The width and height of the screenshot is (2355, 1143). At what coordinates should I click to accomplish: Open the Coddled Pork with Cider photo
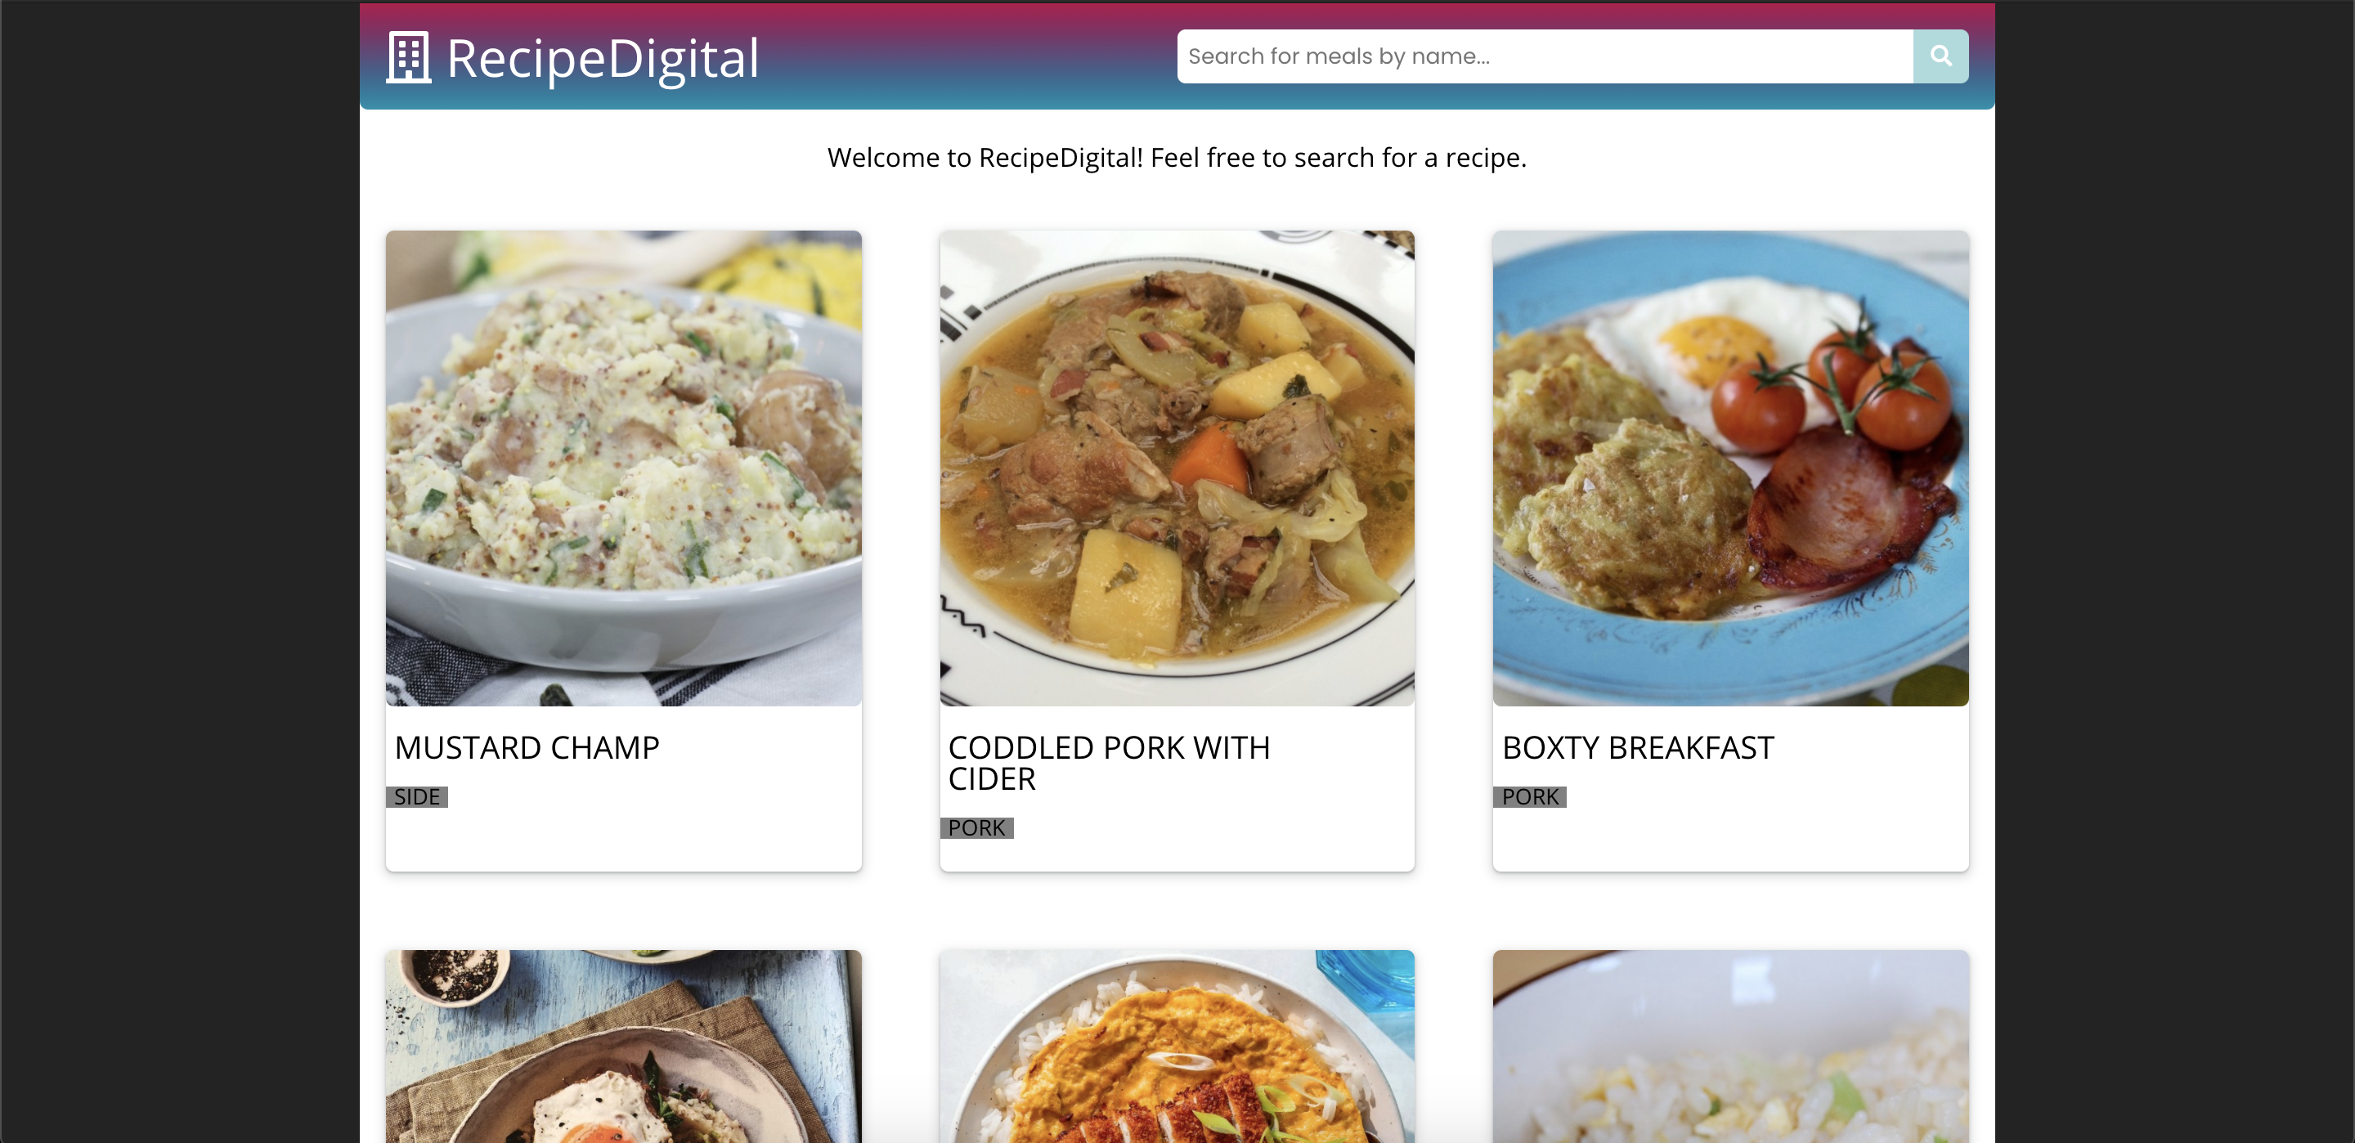click(1177, 468)
